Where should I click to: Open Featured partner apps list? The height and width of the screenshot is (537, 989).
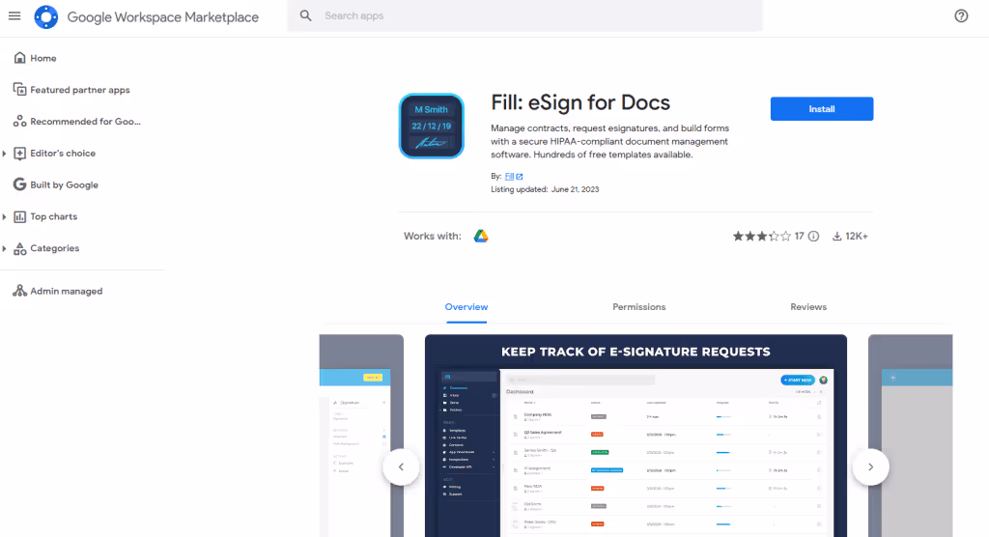click(x=82, y=90)
